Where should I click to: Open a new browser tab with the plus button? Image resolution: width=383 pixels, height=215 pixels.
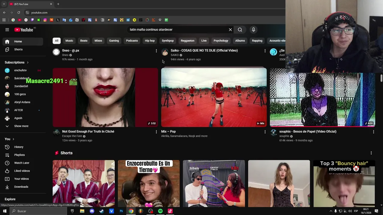[x=58, y=4]
